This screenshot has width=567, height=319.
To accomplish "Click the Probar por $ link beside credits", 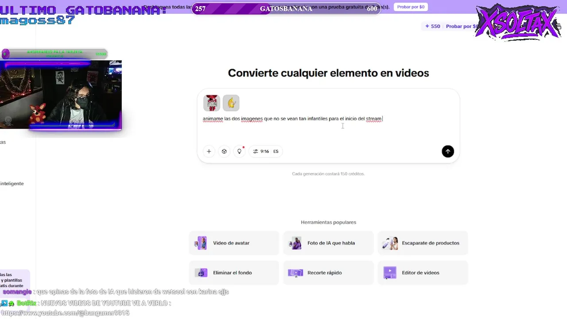I will pos(461,26).
